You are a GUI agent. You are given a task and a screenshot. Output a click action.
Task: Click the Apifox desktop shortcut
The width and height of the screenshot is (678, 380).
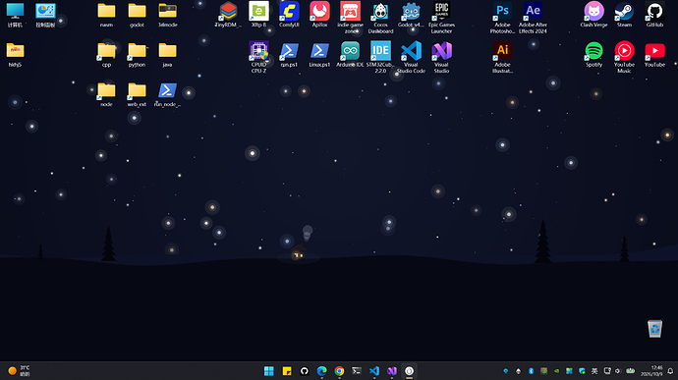[319, 15]
